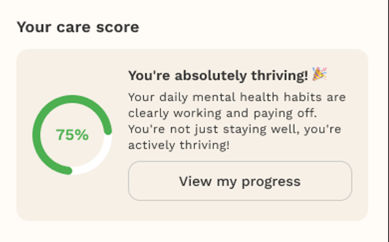Click the "You're not just staying well" line
Image resolution: width=389 pixels, height=242 pixels.
[234, 129]
